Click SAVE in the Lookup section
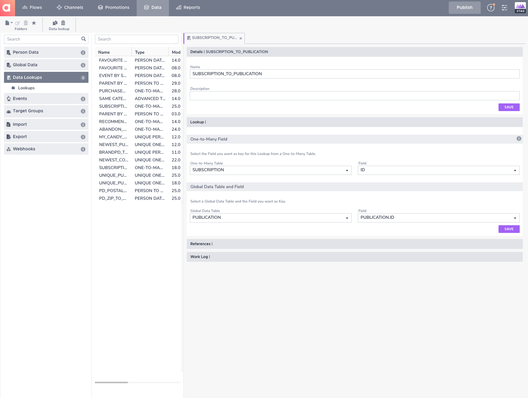The width and height of the screenshot is (528, 398). point(509,229)
